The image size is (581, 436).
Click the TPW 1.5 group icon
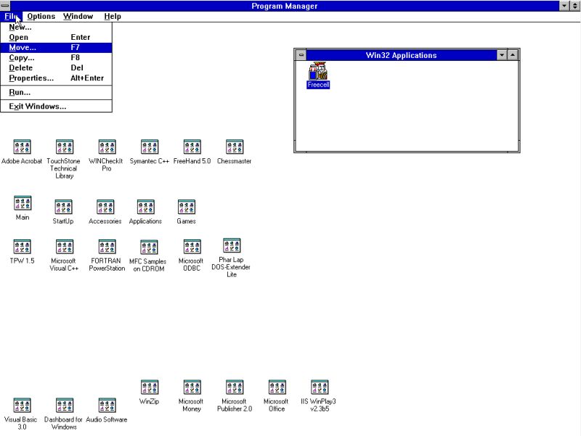tap(23, 247)
